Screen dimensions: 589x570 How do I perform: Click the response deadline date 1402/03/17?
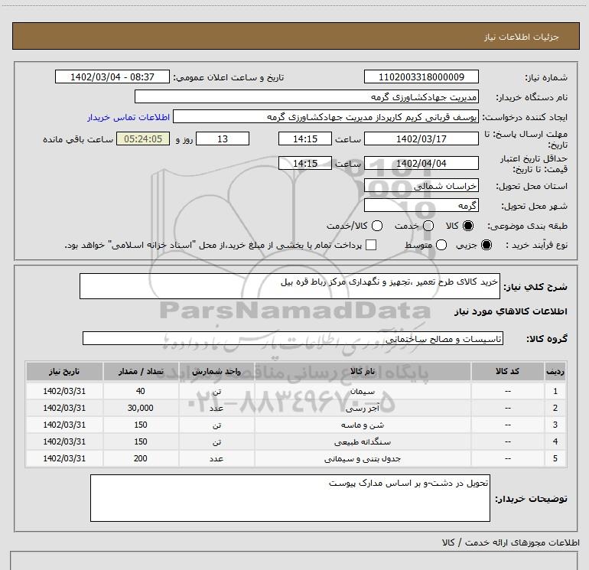pyautogui.click(x=421, y=138)
